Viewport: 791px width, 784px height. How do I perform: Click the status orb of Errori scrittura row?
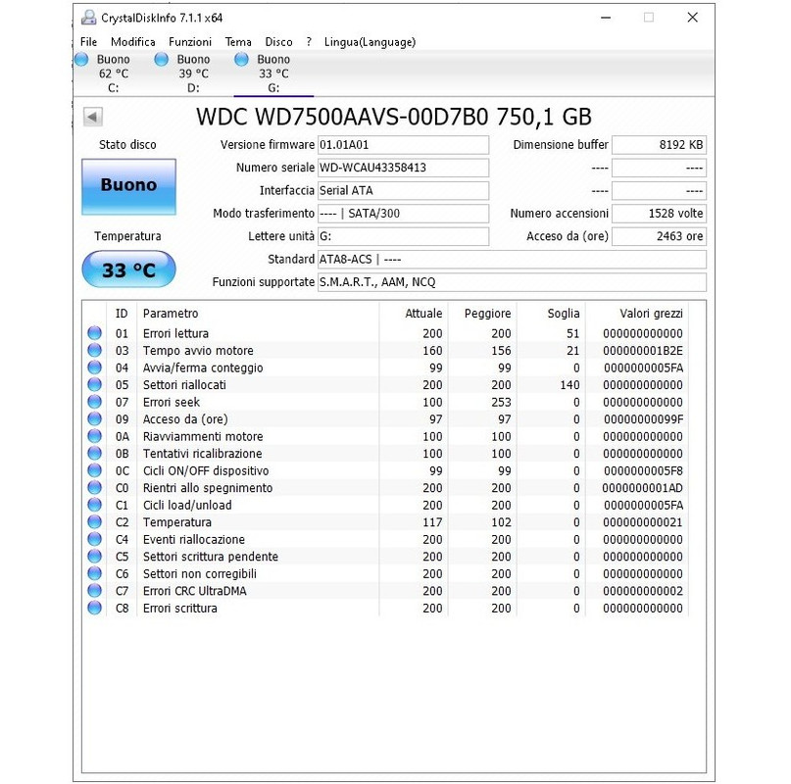tap(94, 608)
